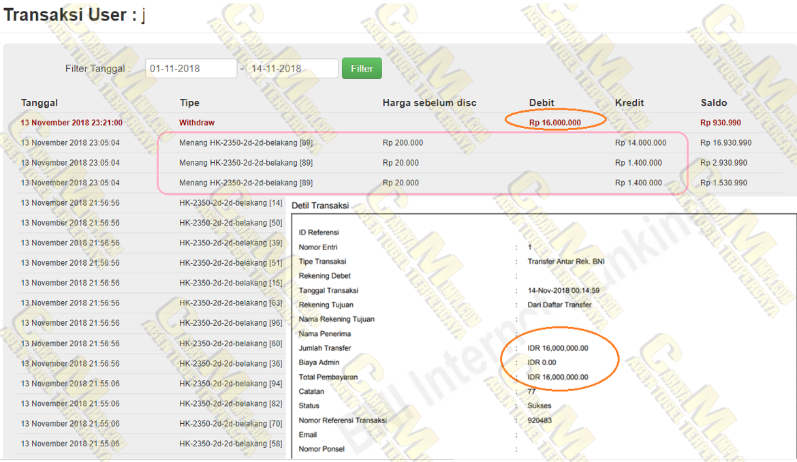This screenshot has height=462, width=797.
Task: Click the Kredit column header
Action: point(629,103)
